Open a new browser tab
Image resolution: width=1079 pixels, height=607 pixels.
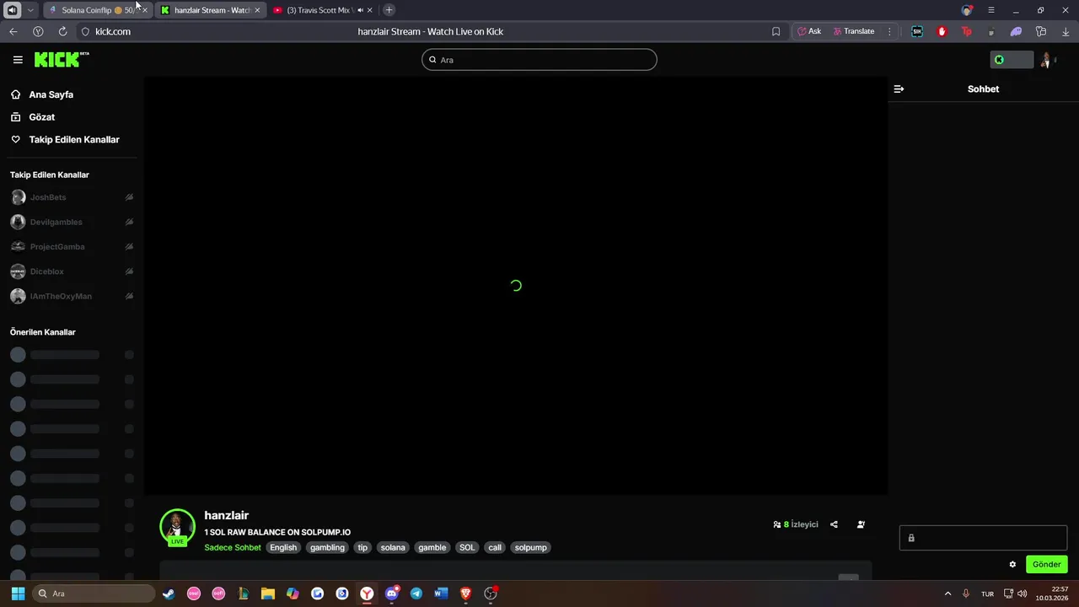[x=389, y=10]
